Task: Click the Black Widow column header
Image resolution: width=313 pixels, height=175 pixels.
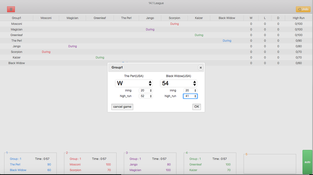Action: pos(227,18)
